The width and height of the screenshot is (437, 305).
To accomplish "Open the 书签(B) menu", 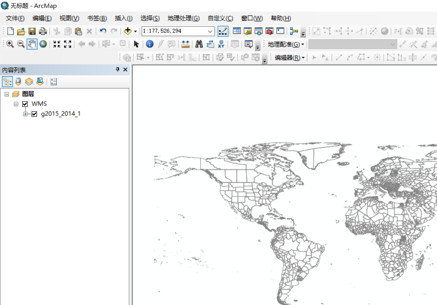I will [x=97, y=19].
